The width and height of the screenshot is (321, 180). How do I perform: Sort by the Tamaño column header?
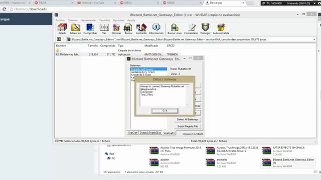(x=93, y=45)
